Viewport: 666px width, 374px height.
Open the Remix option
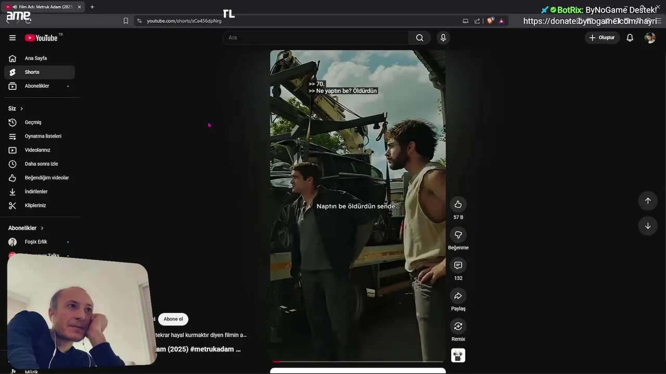click(x=458, y=326)
